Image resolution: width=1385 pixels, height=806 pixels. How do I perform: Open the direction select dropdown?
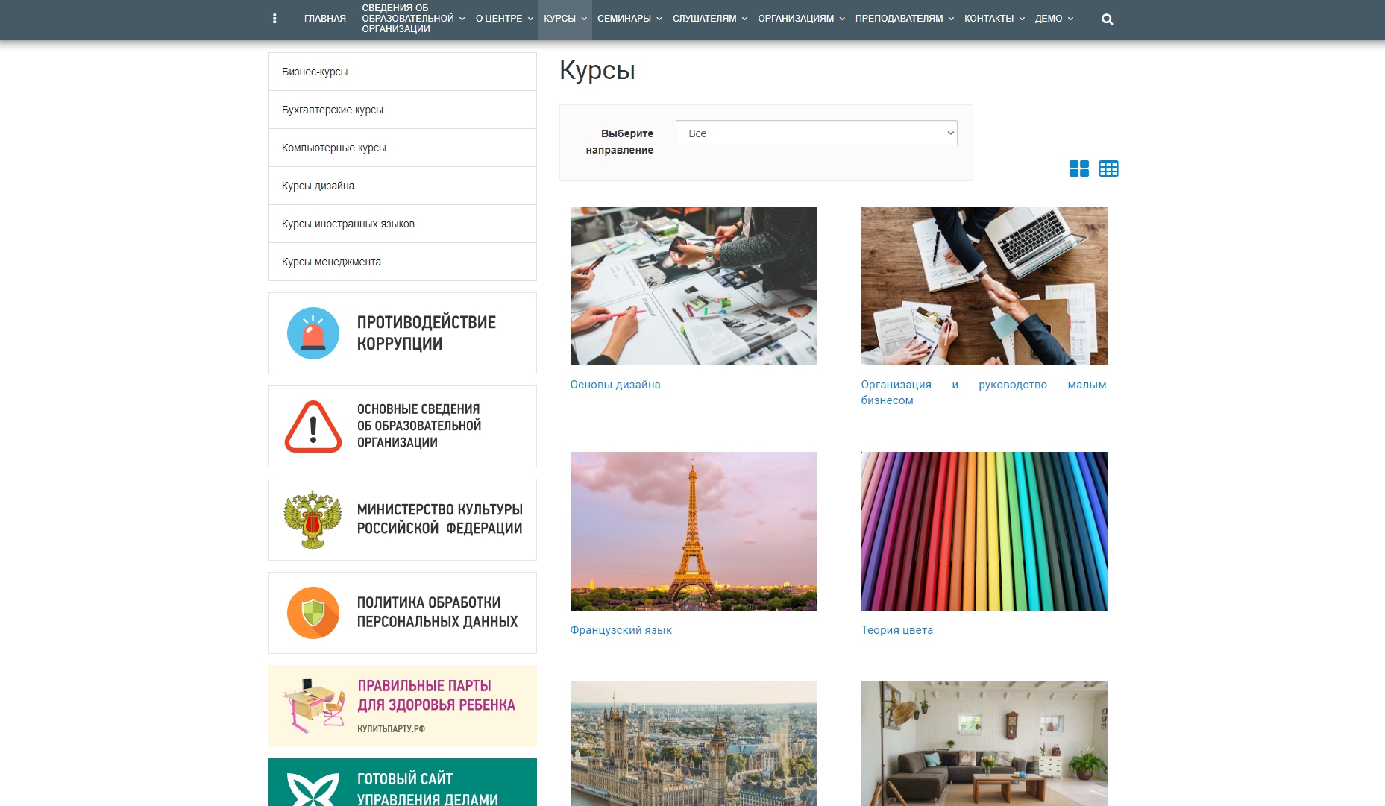[816, 133]
